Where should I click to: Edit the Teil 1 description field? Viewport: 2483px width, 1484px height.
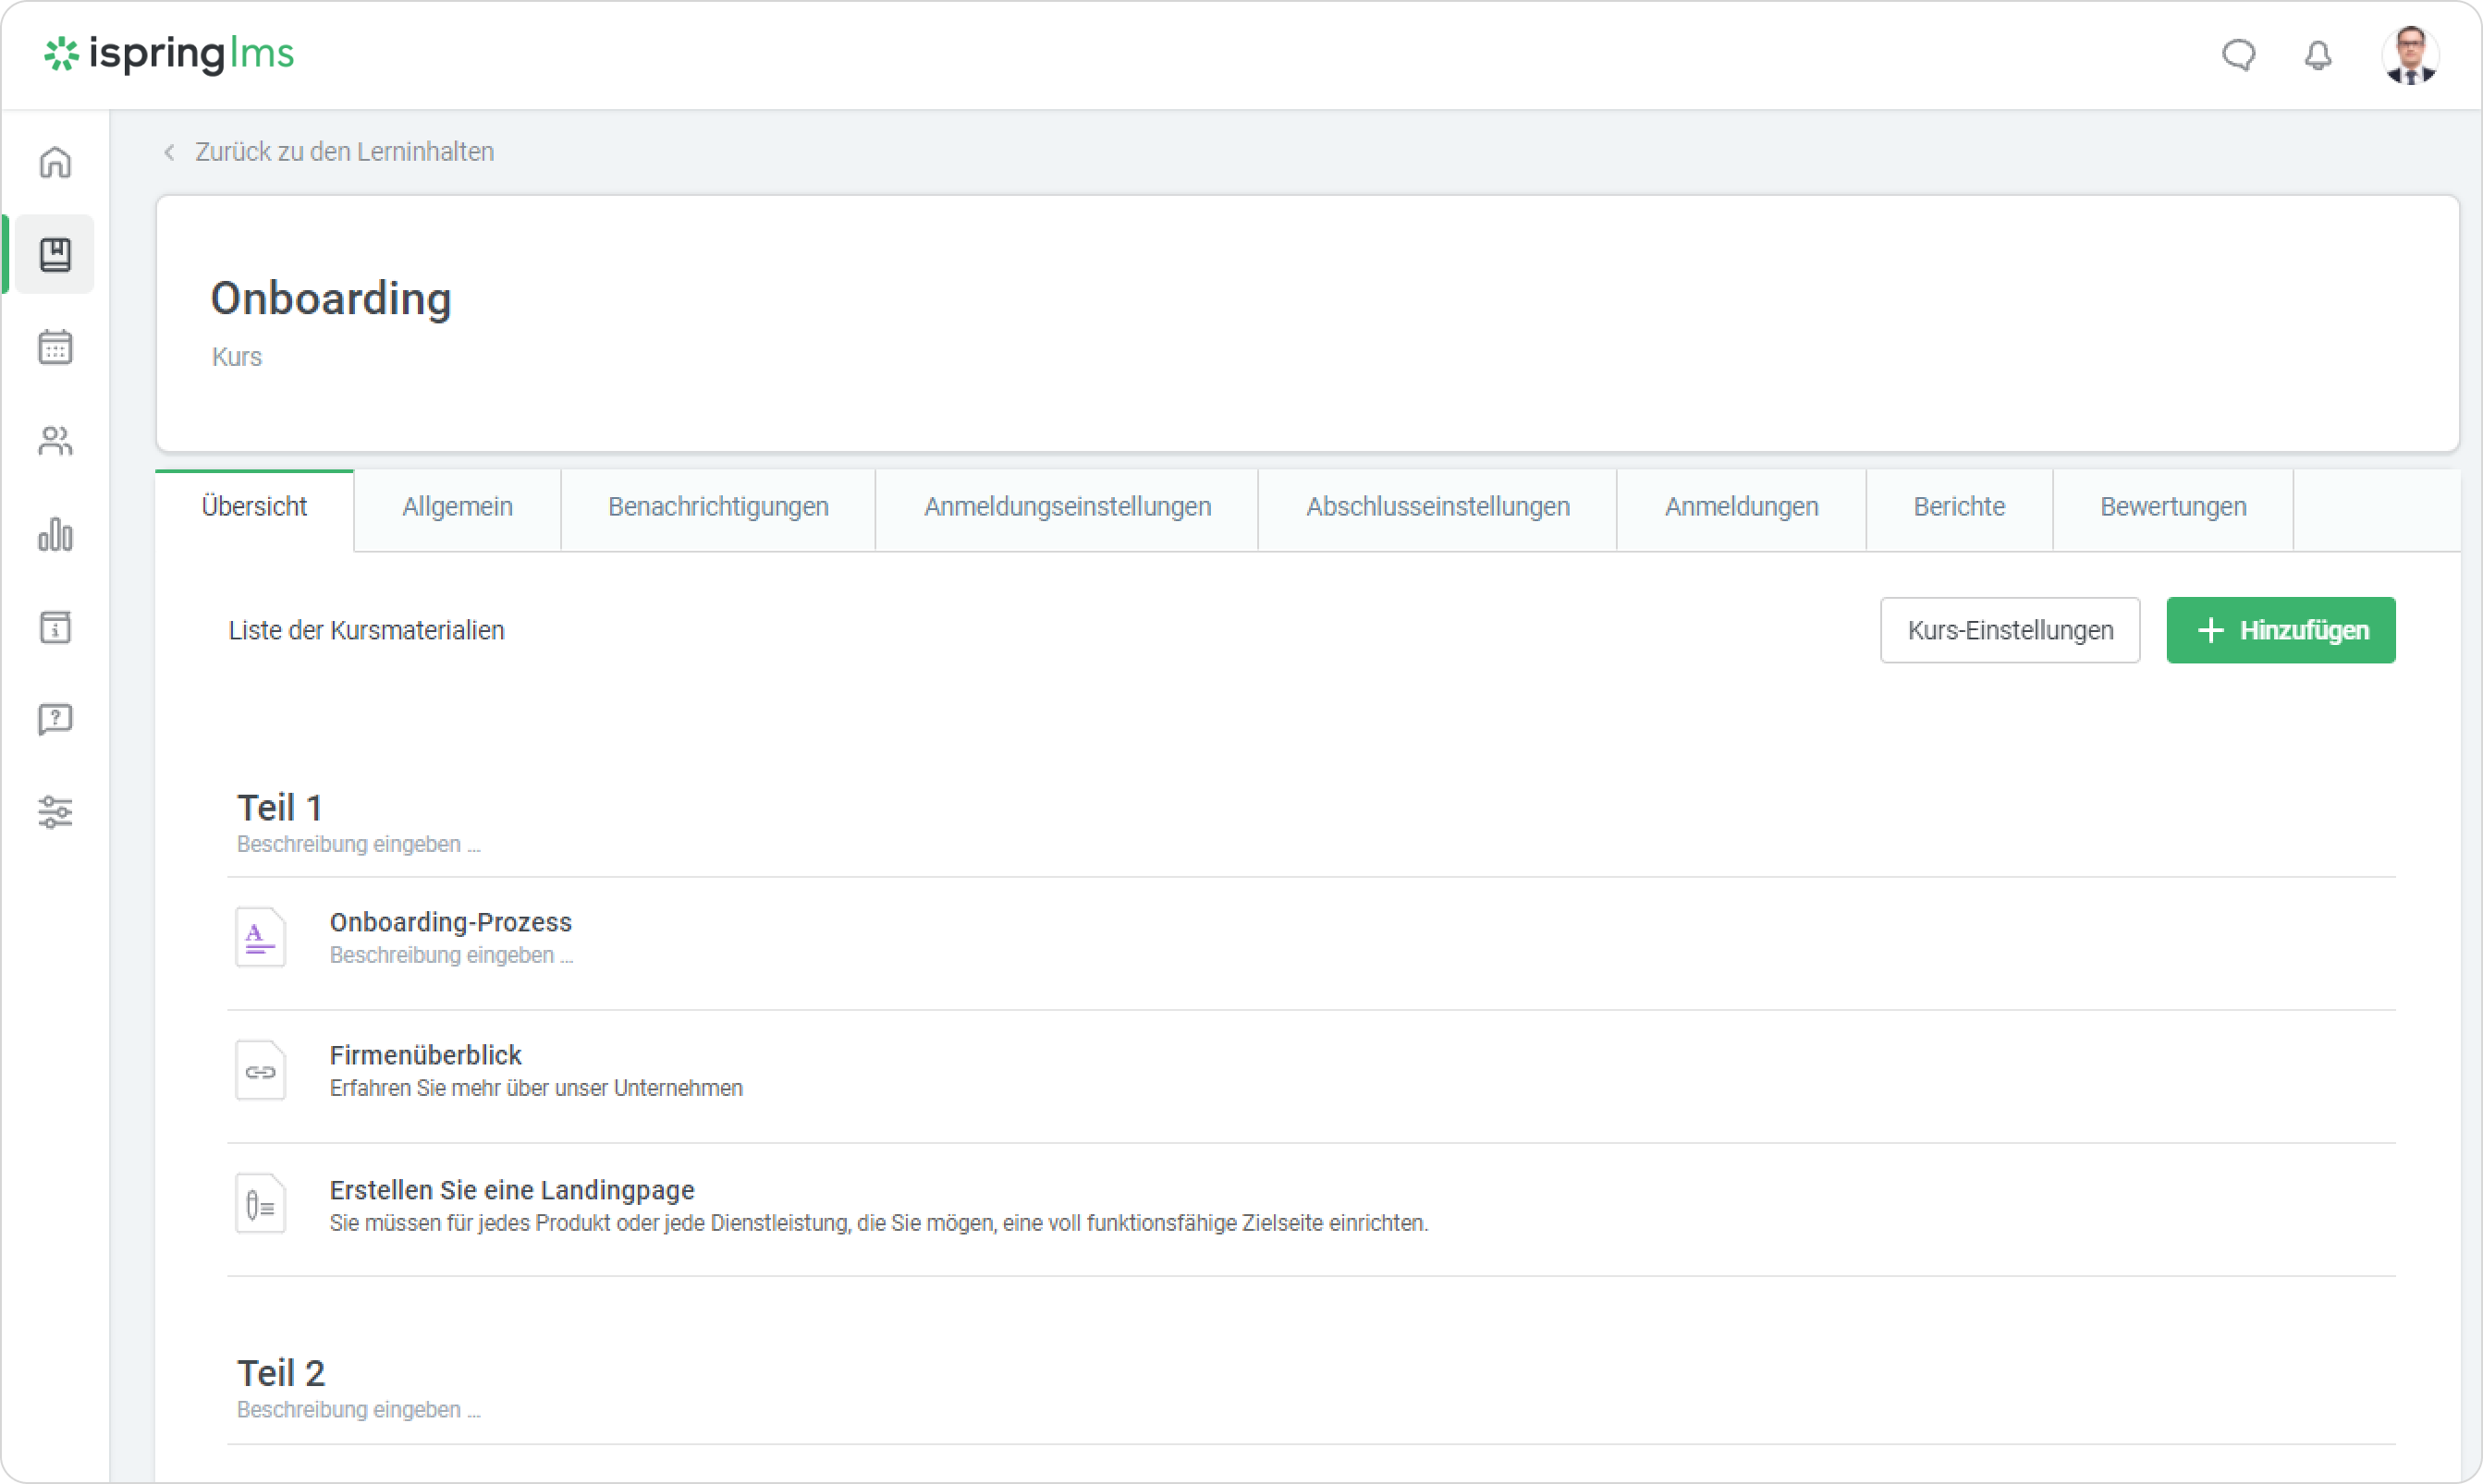358,845
